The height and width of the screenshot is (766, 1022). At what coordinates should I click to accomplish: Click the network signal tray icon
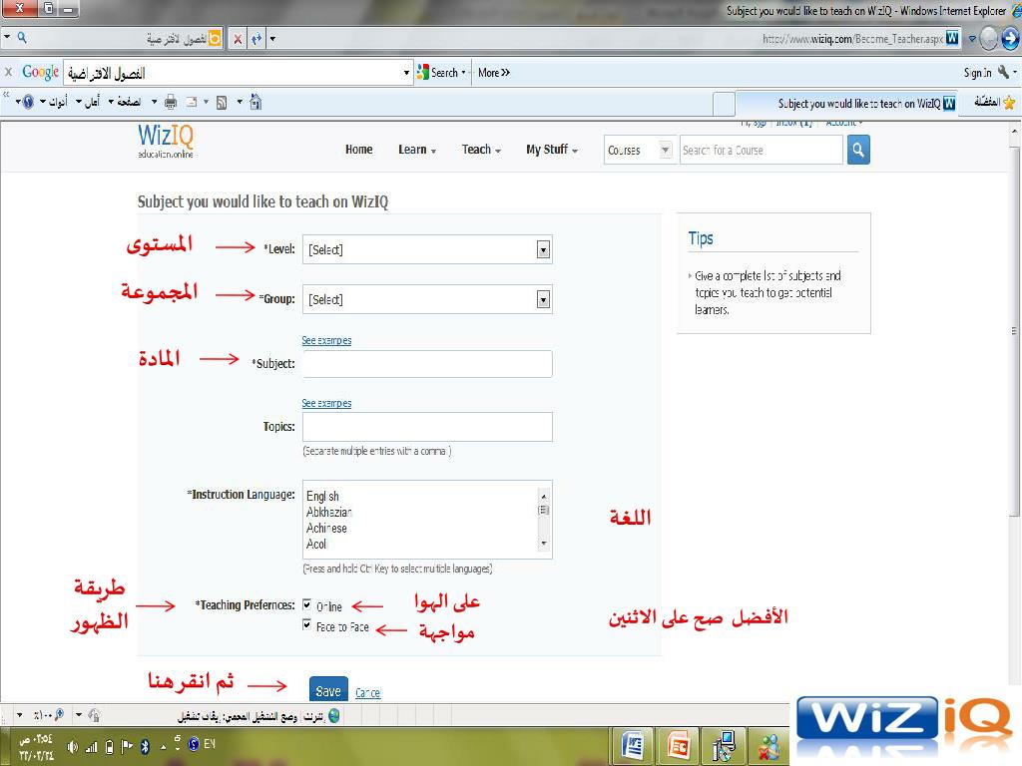click(91, 747)
